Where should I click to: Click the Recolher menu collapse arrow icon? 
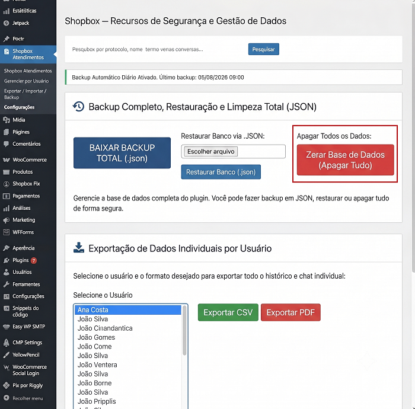(7, 398)
